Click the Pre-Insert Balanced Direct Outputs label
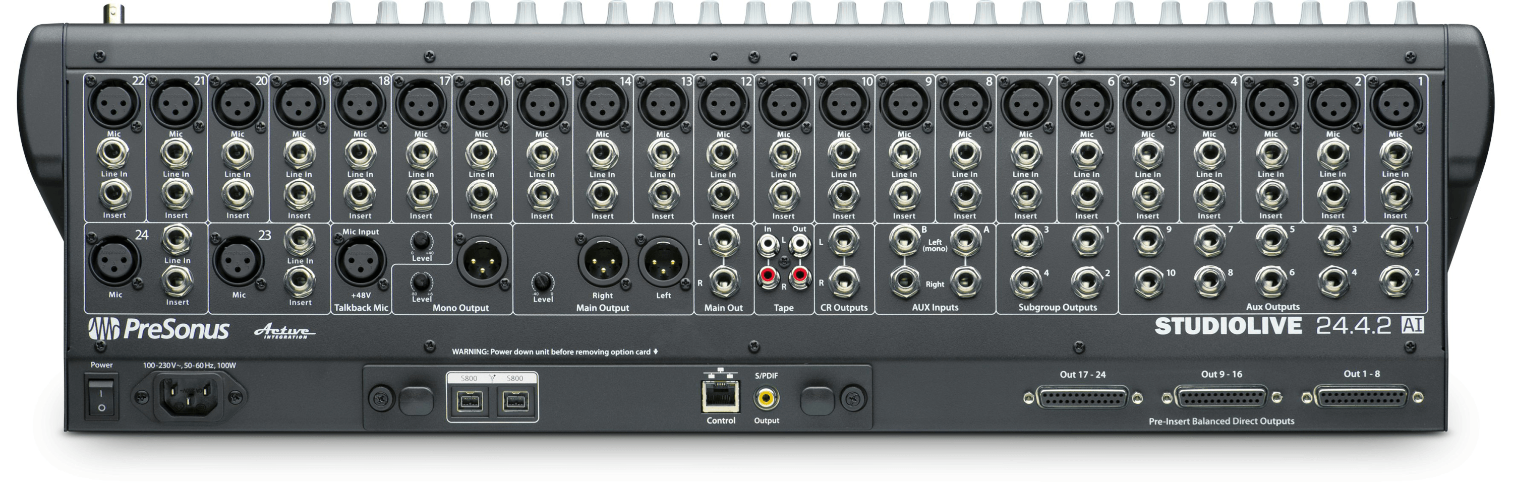 tap(1221, 421)
